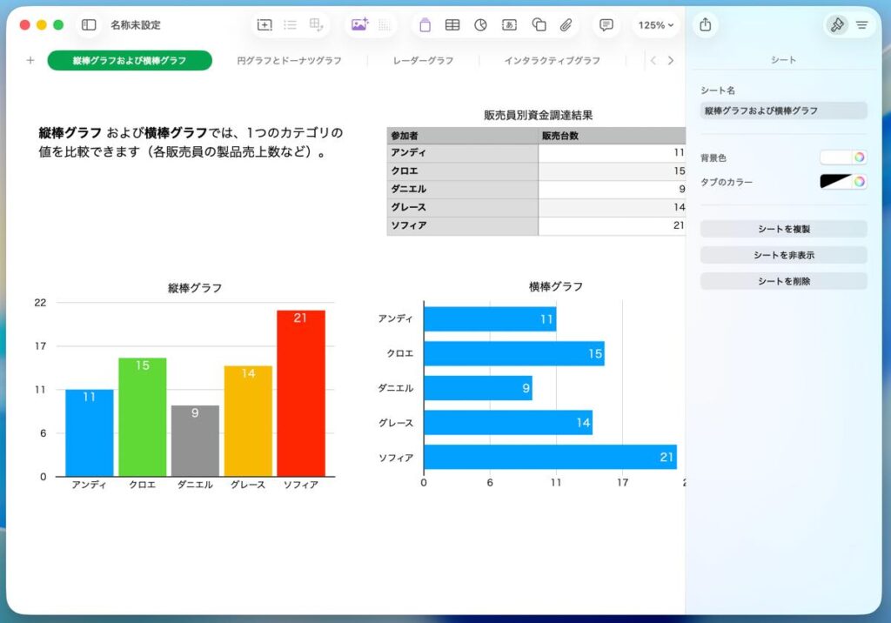Select the グレース table cell
This screenshot has width=891, height=623.
tap(463, 207)
